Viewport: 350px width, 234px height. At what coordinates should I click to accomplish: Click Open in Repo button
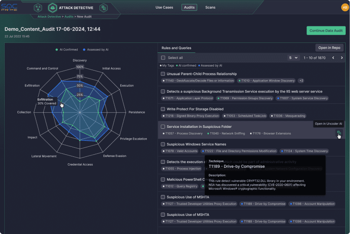[x=329, y=48]
